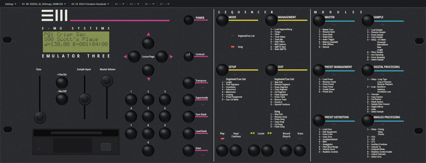Open the PRESET DEFINITION module button

pos(319,120)
